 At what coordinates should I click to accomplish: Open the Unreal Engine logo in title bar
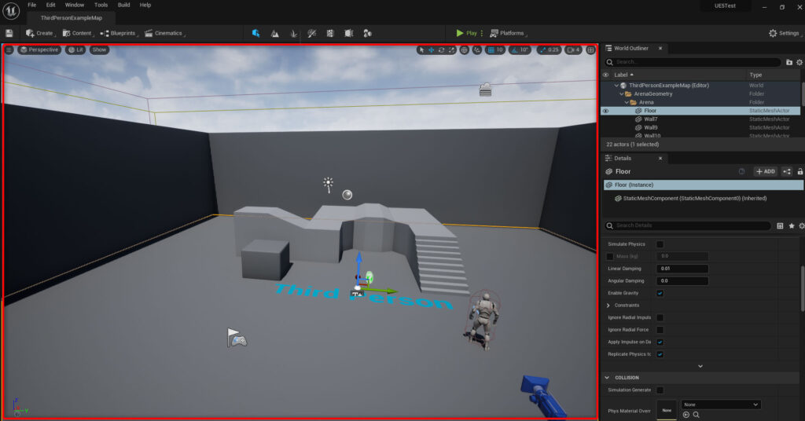11,11
